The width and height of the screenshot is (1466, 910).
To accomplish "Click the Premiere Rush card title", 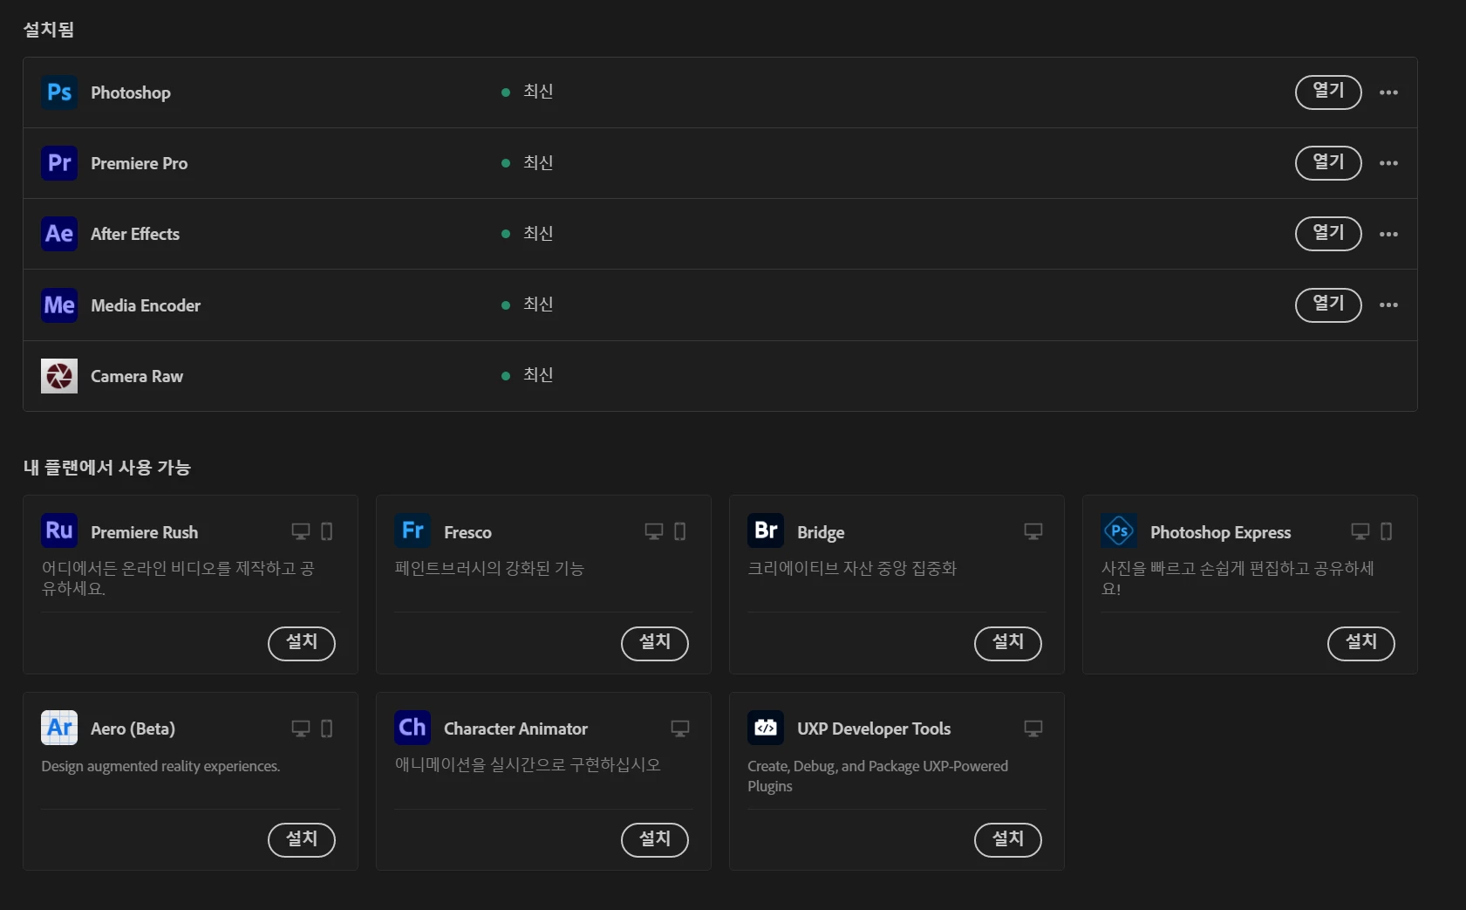I will pyautogui.click(x=145, y=533).
